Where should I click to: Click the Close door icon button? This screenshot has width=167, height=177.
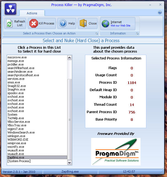coord(88,23)
